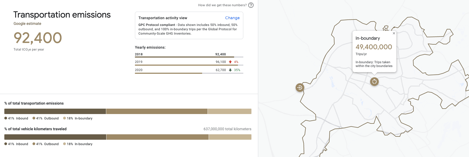Viewport: 469px width, 157px height.
Task: Click the in-boundary circular arrow map marker
Action: pos(374,81)
